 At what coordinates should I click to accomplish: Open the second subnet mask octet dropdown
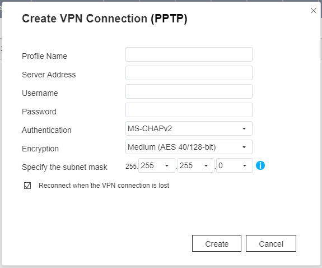(x=157, y=165)
